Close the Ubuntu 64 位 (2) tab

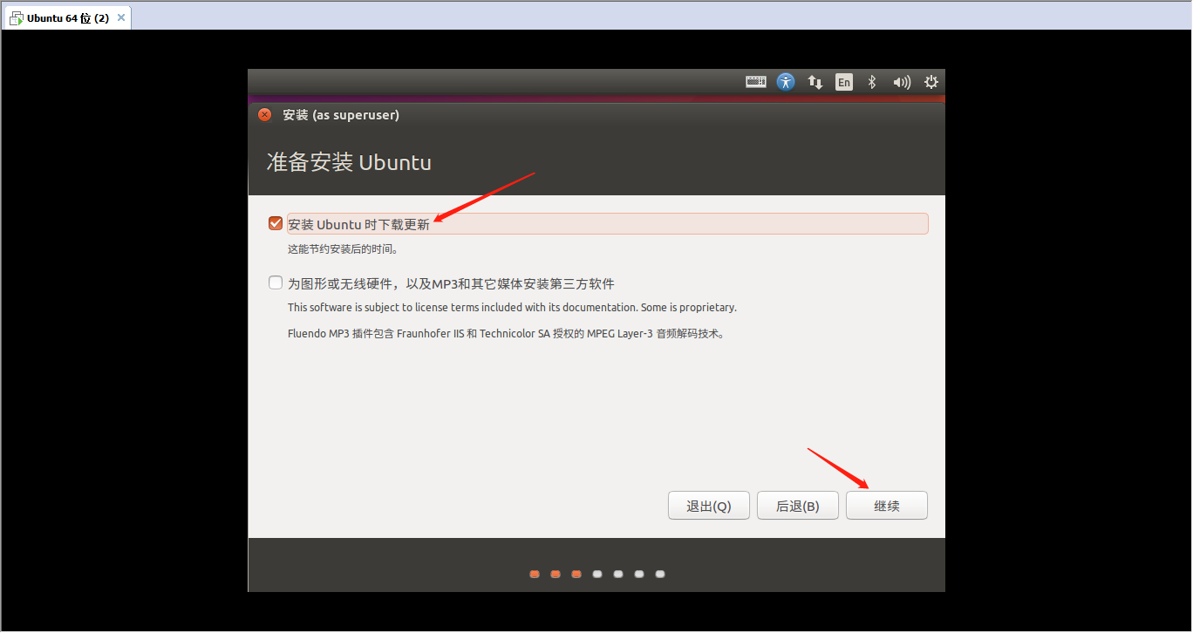[121, 17]
